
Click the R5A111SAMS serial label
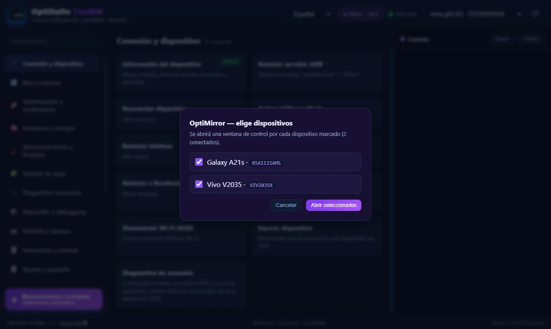click(x=266, y=163)
